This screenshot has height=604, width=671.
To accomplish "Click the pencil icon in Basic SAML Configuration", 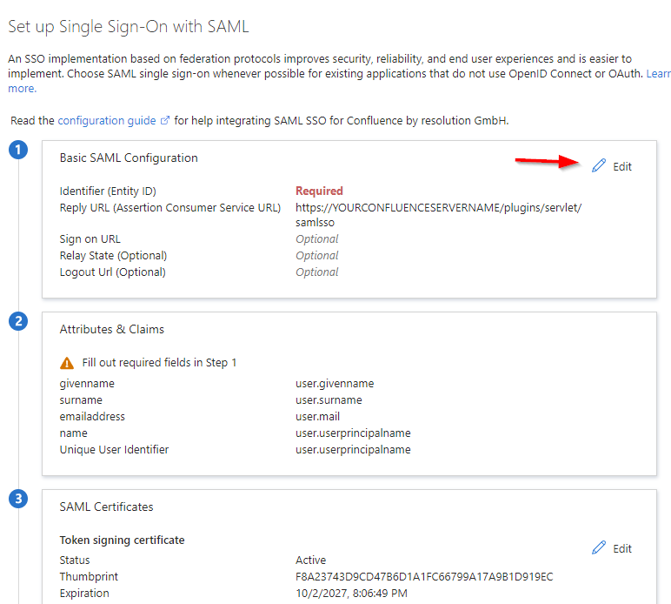I will [x=599, y=166].
